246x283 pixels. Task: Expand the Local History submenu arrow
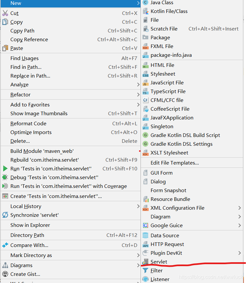(138, 206)
